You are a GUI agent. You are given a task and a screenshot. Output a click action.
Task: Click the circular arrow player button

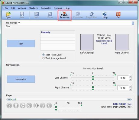29,106
